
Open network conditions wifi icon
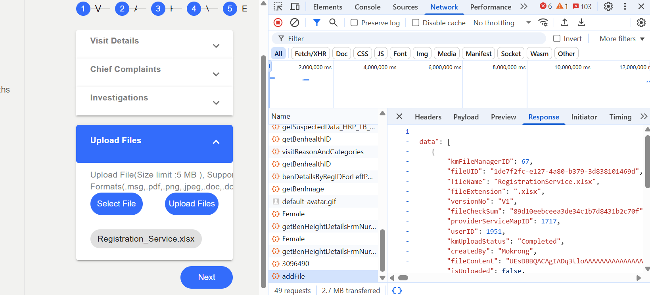[543, 23]
